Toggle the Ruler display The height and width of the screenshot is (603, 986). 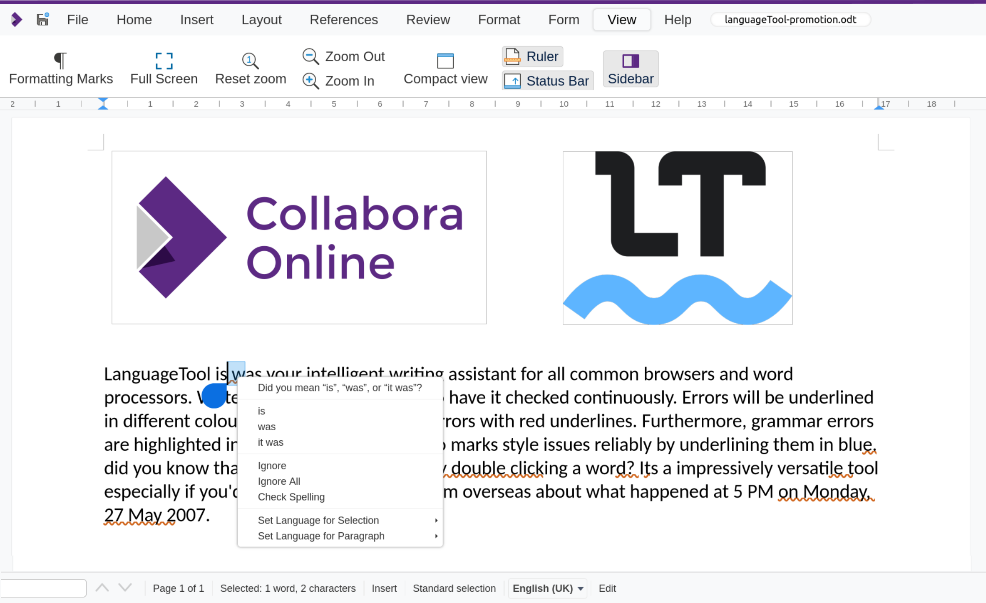point(533,56)
